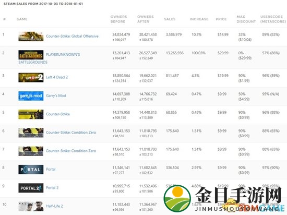Visit the Half-Life 2 link
The width and height of the screenshot is (287, 215).
pos(54,206)
